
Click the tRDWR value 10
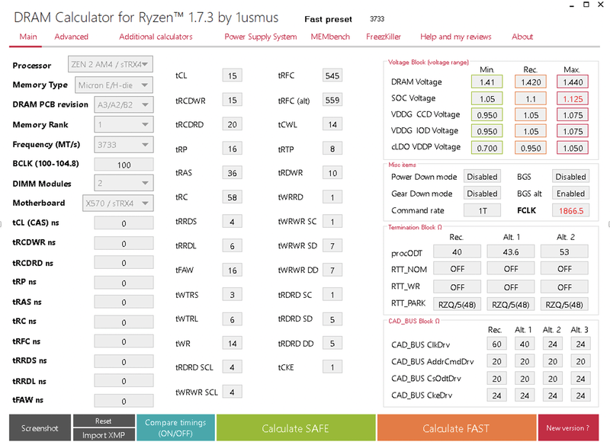point(332,173)
